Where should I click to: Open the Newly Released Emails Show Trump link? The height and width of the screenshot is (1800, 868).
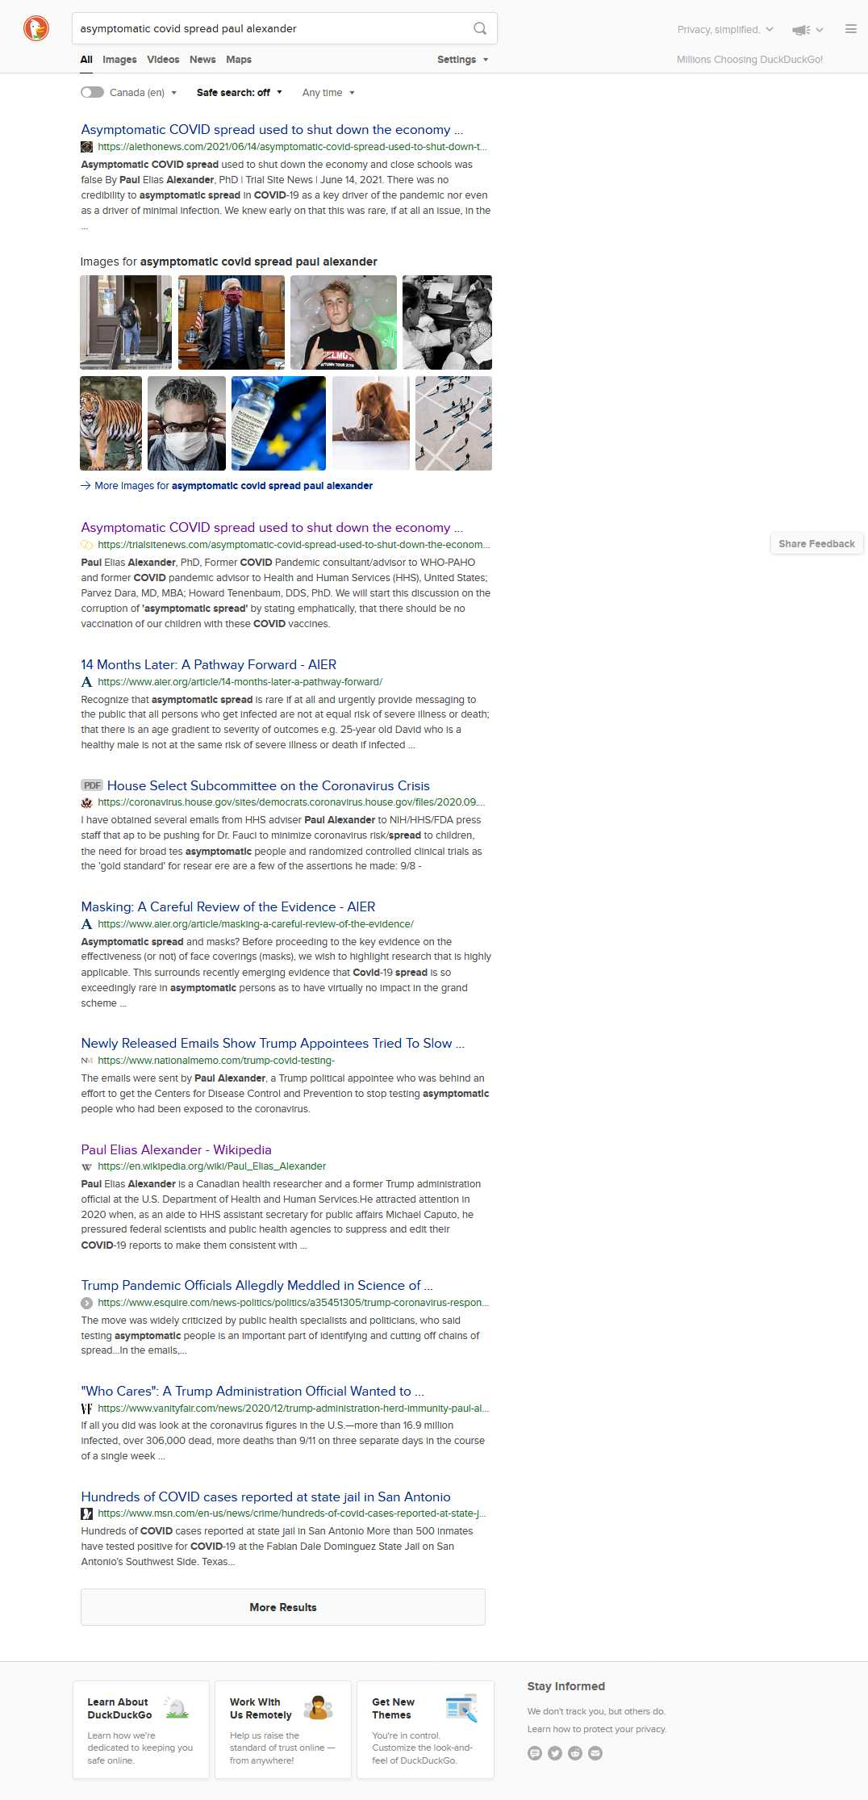[x=273, y=1043]
